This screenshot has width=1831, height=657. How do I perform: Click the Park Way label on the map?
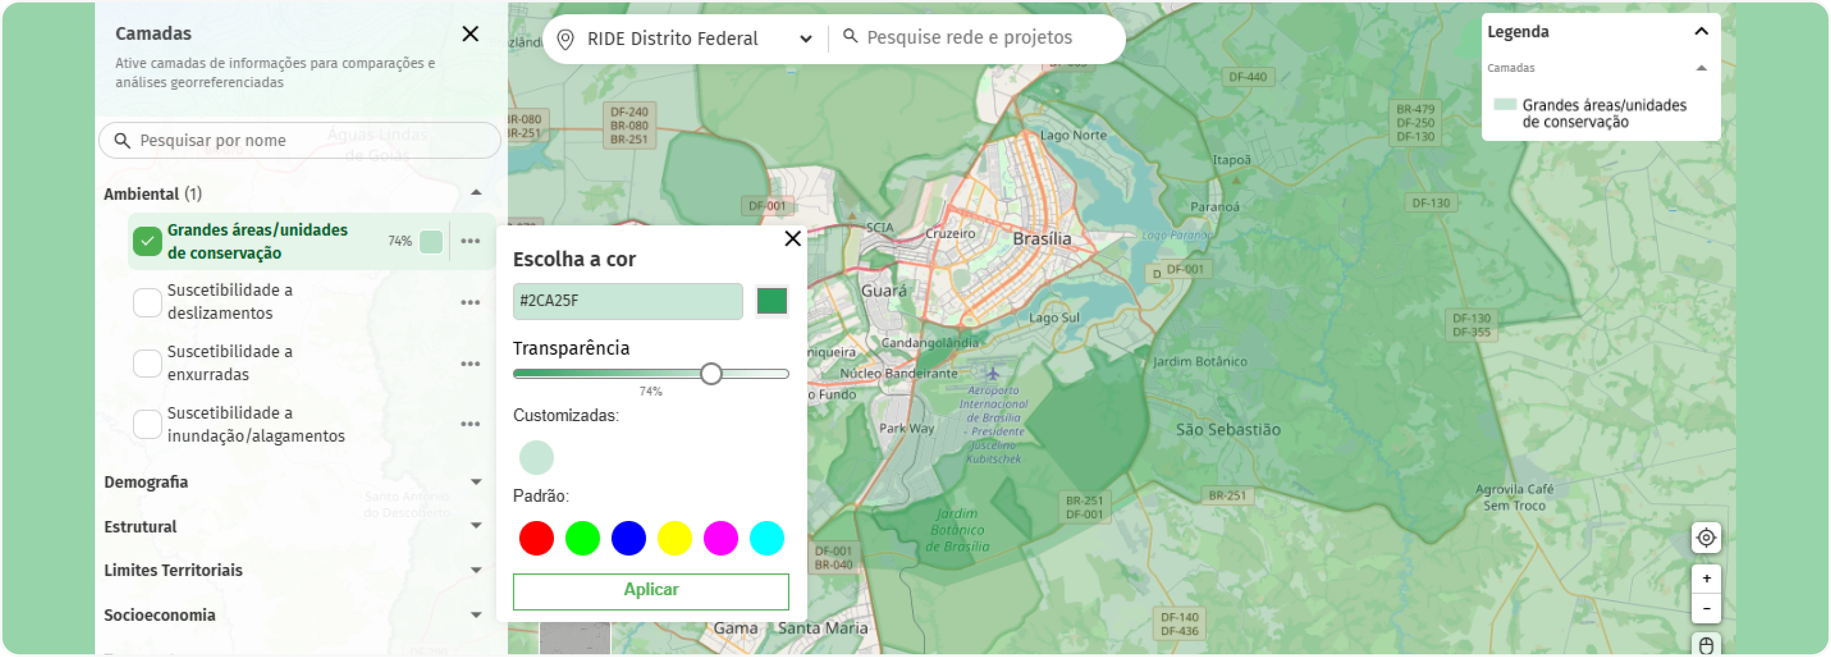pos(906,428)
